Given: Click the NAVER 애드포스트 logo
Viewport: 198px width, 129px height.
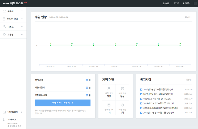Looking at the screenshot, I should (x=15, y=3).
